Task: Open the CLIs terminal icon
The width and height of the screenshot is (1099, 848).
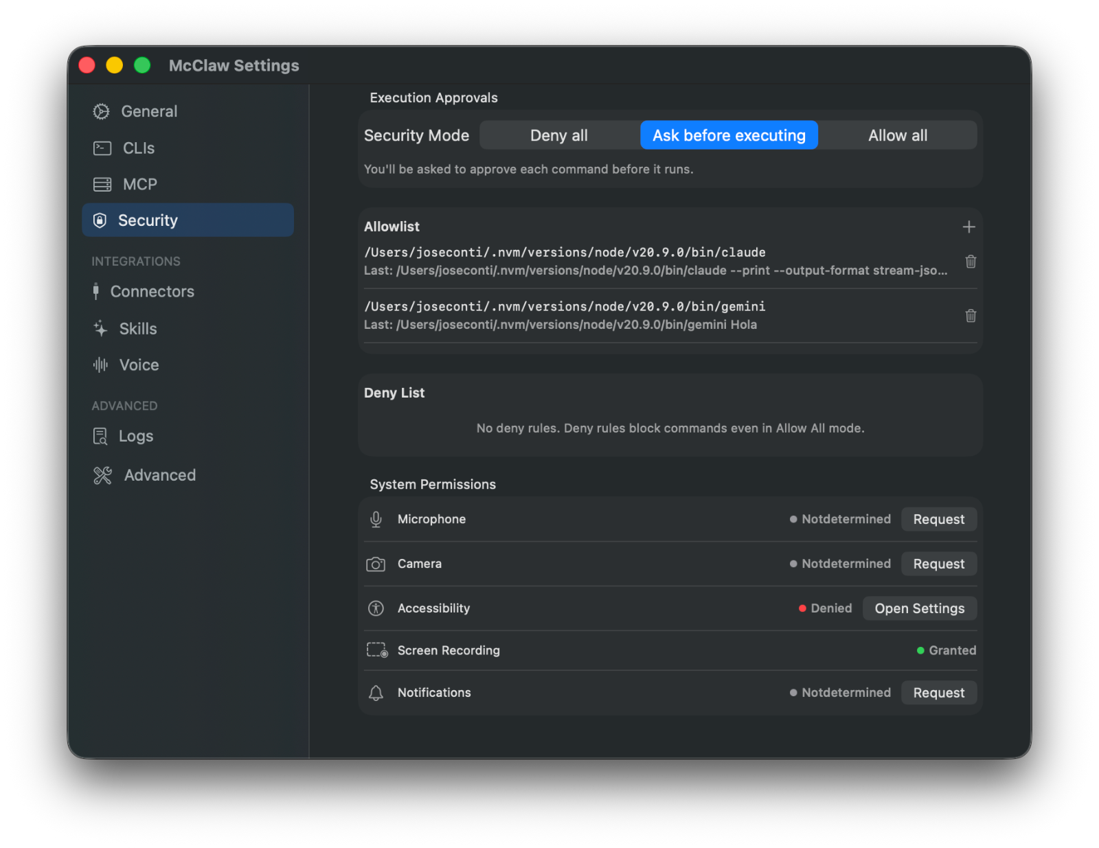Action: point(101,148)
